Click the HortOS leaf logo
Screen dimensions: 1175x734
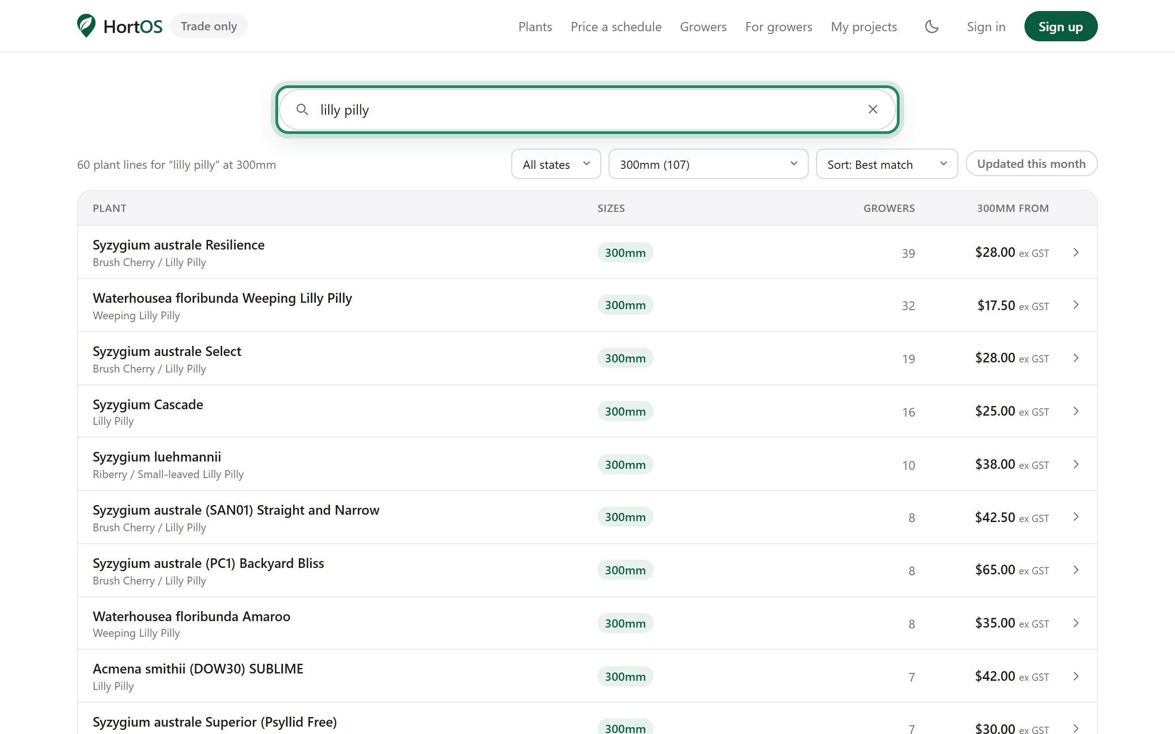point(86,26)
